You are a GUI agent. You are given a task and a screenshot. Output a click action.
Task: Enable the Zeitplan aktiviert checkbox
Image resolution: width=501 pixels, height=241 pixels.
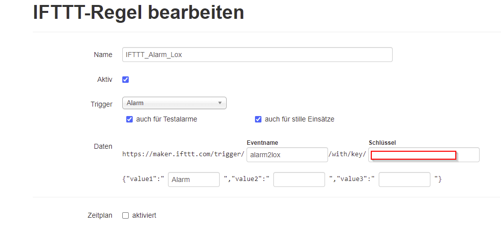(126, 215)
